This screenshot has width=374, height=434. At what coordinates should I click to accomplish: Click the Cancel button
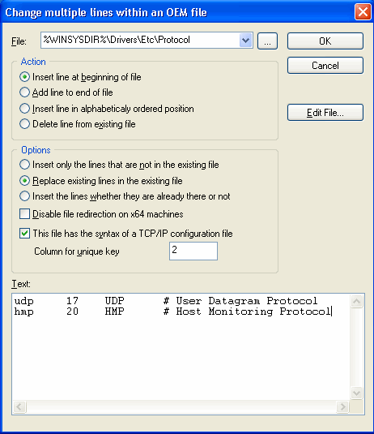(x=325, y=66)
